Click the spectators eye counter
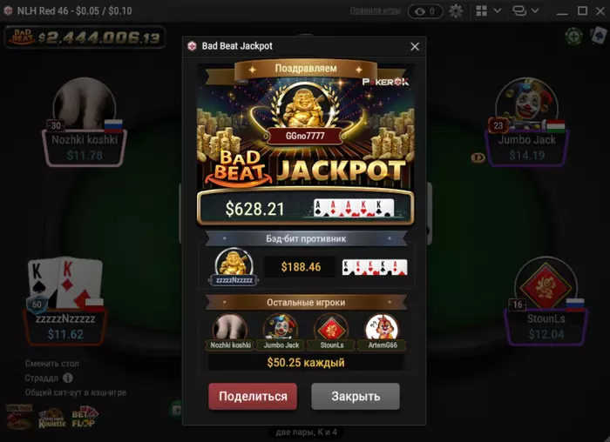The image size is (610, 442). click(x=425, y=11)
